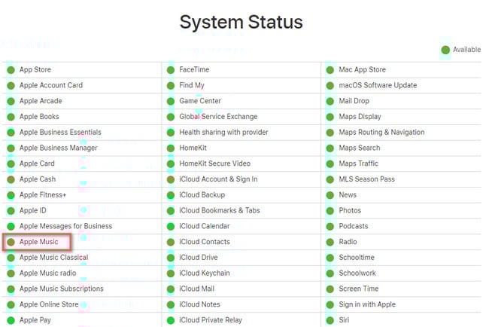Click the status dot beside Game Center
Screen dimensions: 489x327
[x=171, y=101]
